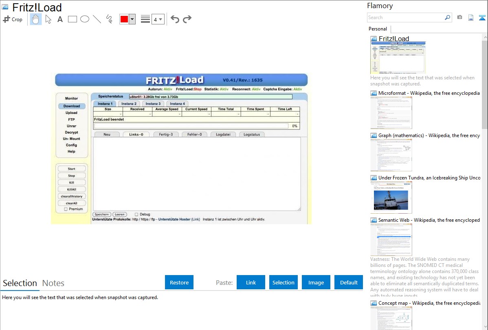Click the "FritzLoad beendet" status text
This screenshot has height=330, width=488.
(109, 120)
